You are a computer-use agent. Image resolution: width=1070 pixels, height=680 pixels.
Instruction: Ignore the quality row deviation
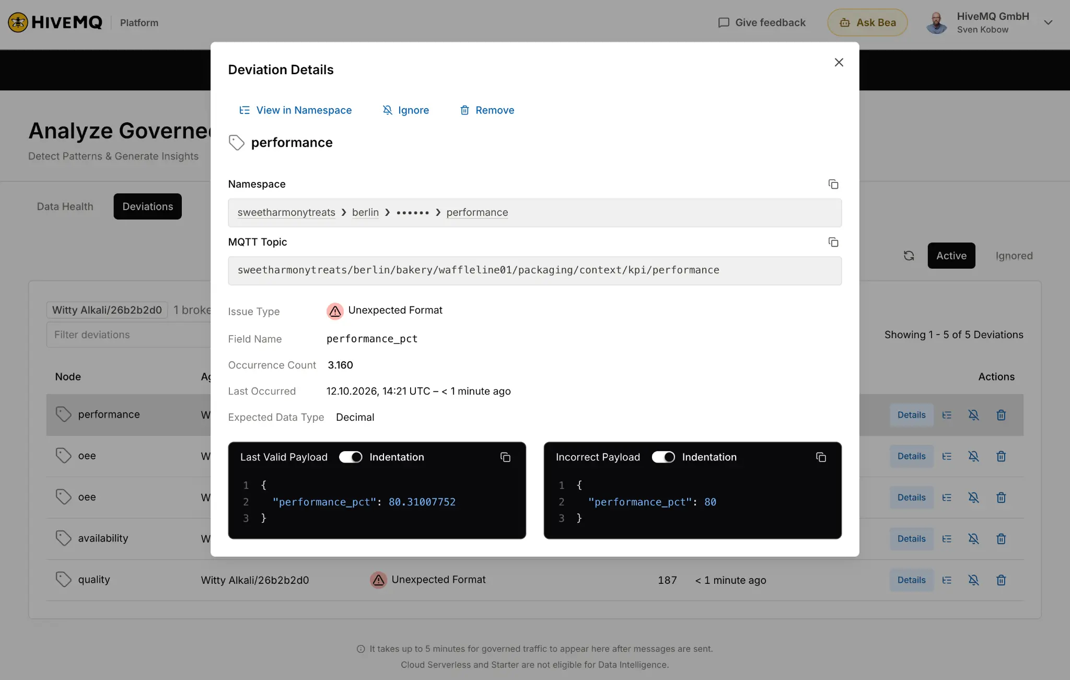pyautogui.click(x=973, y=580)
